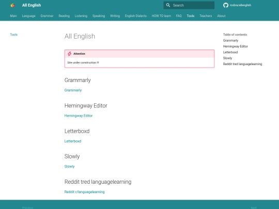Click the Table of contents label

pyautogui.click(x=235, y=35)
